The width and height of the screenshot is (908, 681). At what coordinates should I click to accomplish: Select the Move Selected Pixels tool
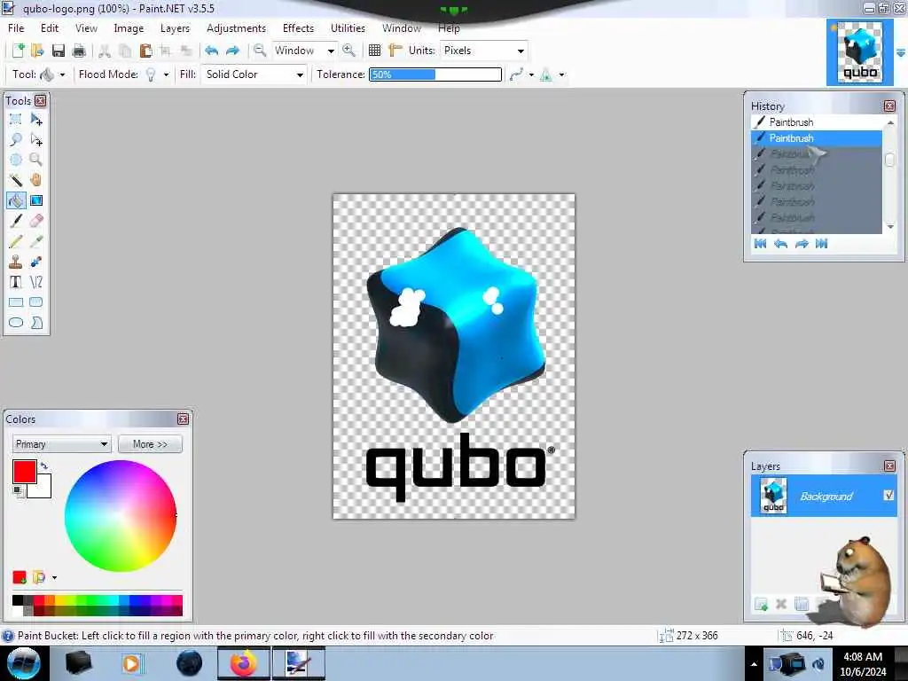[x=35, y=120]
